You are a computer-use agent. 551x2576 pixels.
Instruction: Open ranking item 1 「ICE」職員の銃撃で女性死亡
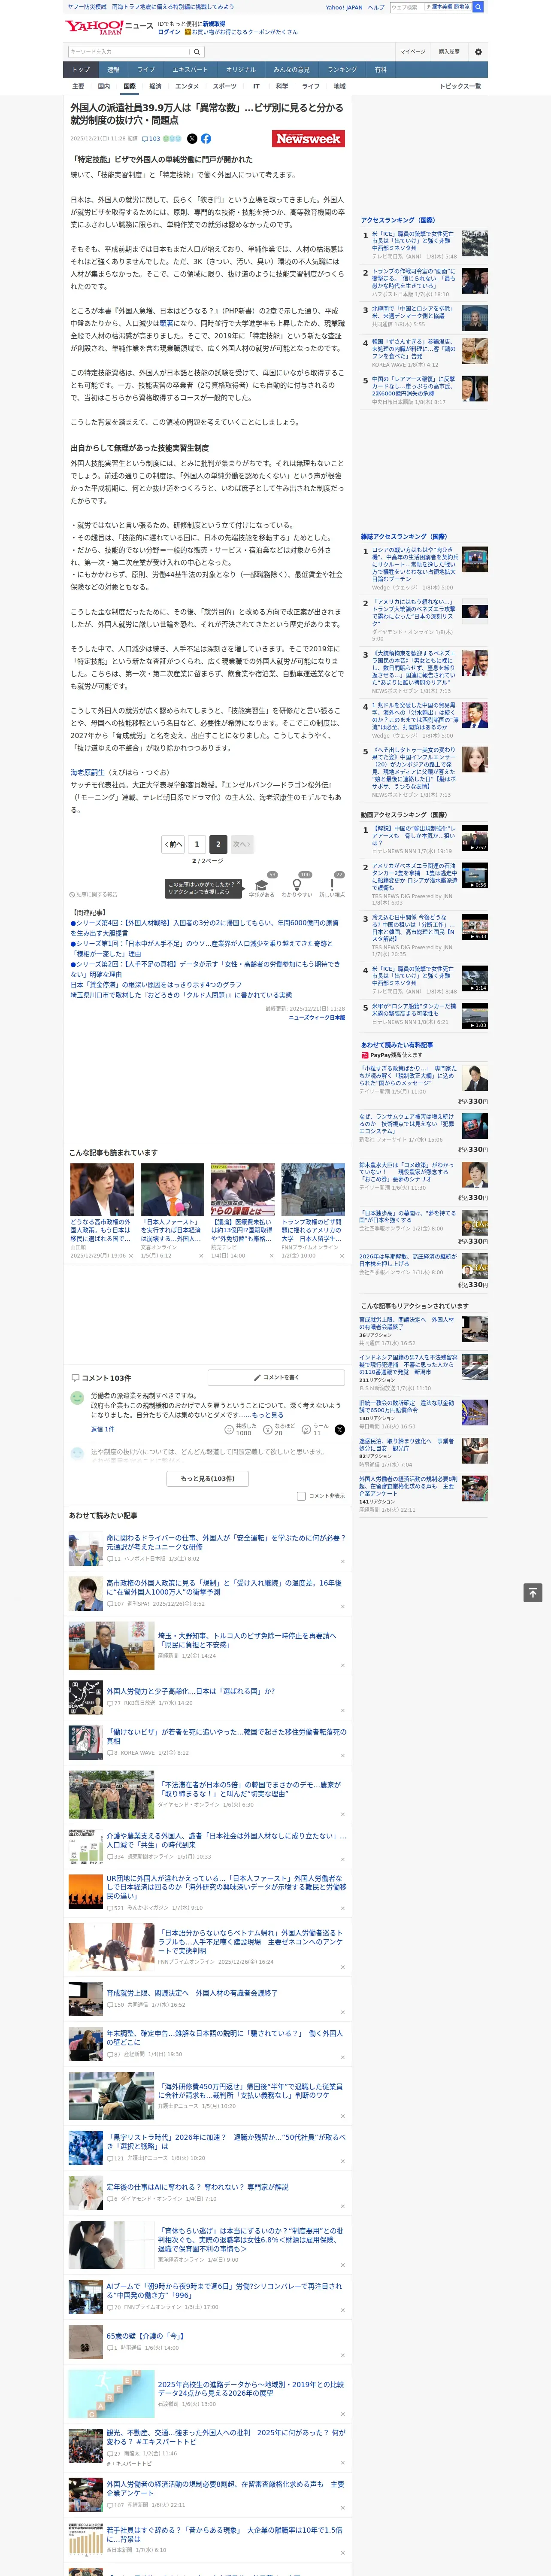coord(412,241)
